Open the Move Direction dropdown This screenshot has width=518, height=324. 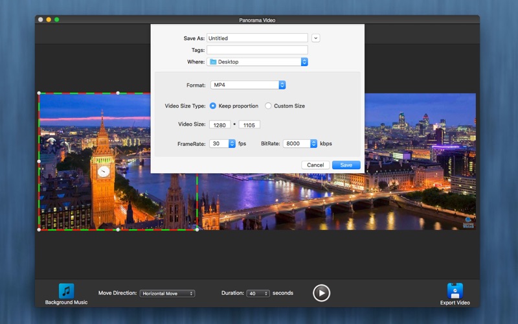pyautogui.click(x=167, y=294)
